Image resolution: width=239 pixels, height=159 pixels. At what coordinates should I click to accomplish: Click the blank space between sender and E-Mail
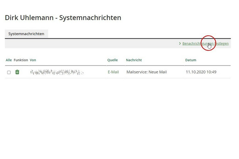coord(95,72)
